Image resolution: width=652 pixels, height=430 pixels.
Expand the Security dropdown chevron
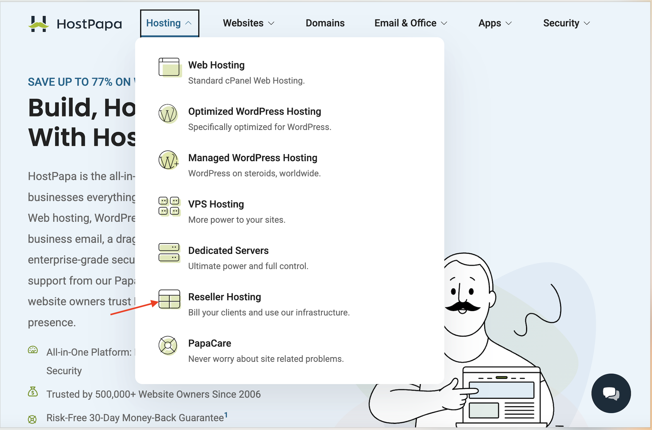(x=587, y=23)
